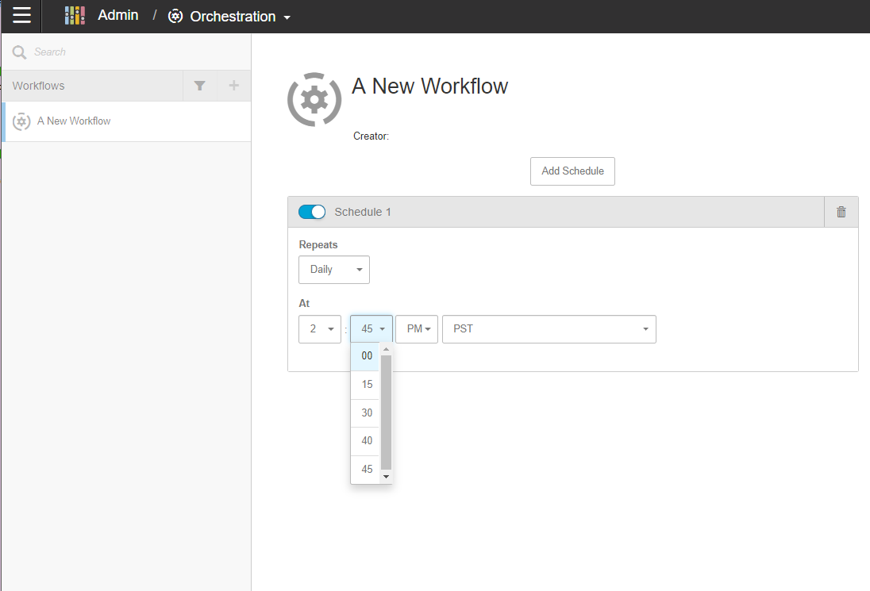Click the Orchestration gear icon in header

coord(175,17)
